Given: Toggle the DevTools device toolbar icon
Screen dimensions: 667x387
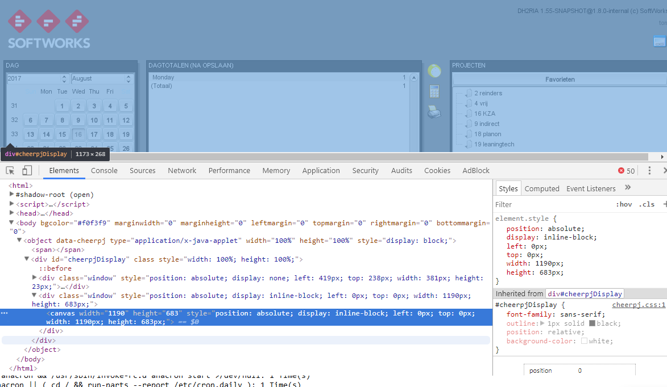Looking at the screenshot, I should pyautogui.click(x=27, y=171).
